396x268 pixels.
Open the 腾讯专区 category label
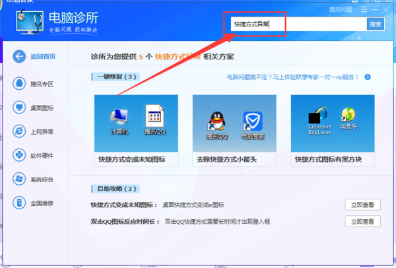[42, 84]
